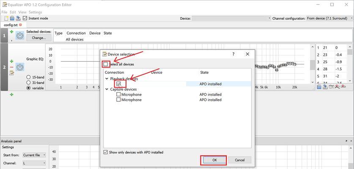
Task: Float the Analysis panel
Action: click(346, 141)
